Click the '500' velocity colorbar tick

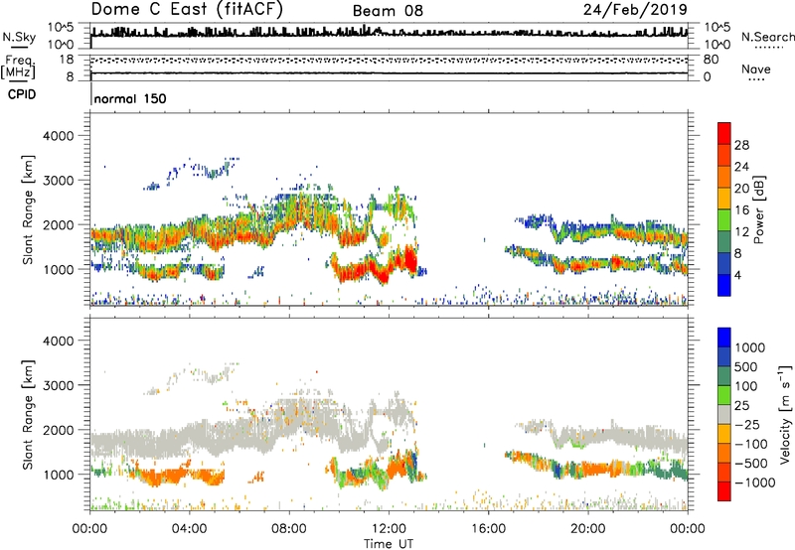(746, 366)
